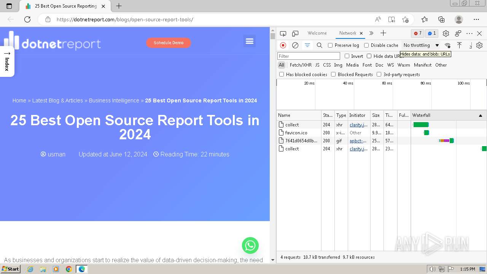This screenshot has height=274, width=487.
Task: Click the import HAR file upload arrow
Action: (459, 45)
